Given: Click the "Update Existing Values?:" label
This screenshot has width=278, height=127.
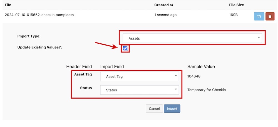Looking at the screenshot, I should coord(40,47).
